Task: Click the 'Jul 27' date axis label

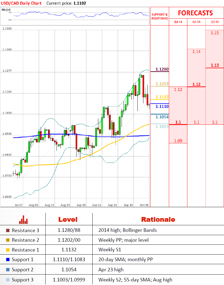Action: (x=19, y=205)
